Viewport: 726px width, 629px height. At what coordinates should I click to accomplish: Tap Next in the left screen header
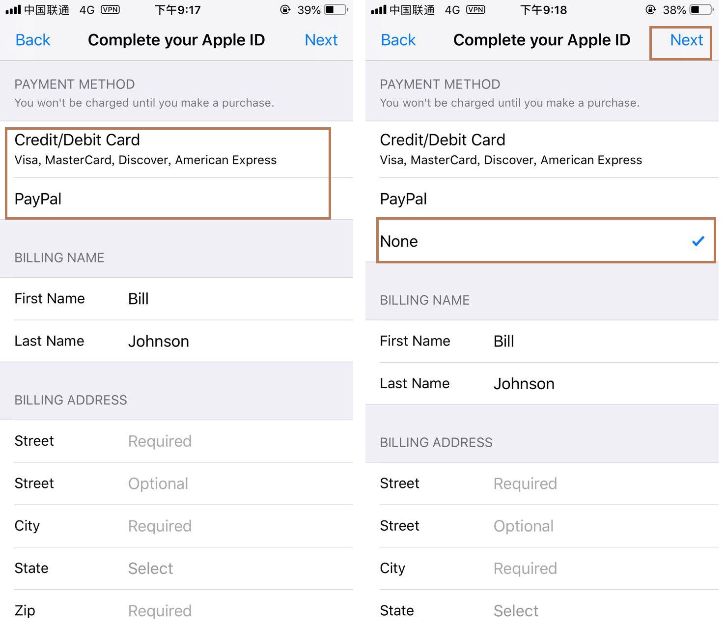[x=321, y=40]
